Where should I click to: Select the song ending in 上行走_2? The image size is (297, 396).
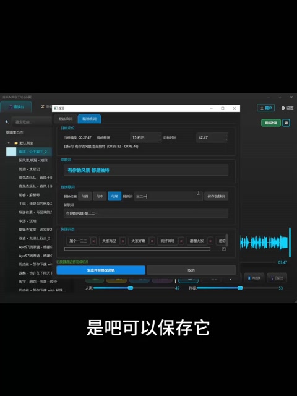(x=35, y=238)
